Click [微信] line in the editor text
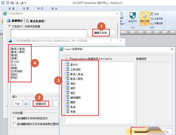This screenshot has height=135, width=176. tap(14, 68)
